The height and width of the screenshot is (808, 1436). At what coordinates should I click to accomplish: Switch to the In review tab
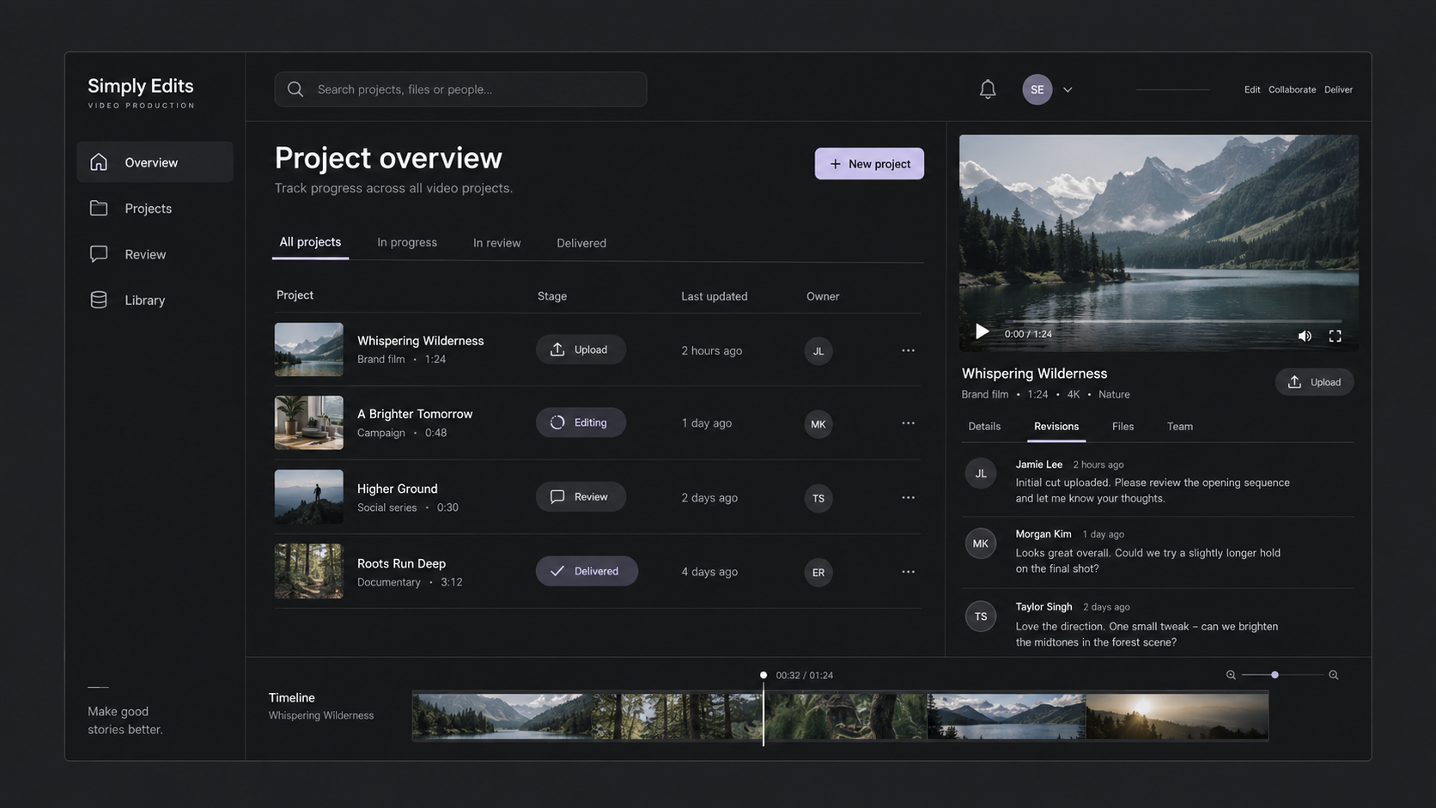pyautogui.click(x=496, y=243)
